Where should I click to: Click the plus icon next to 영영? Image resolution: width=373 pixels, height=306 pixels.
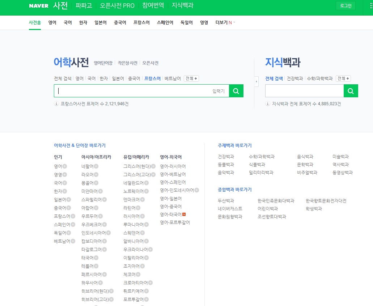(65, 174)
